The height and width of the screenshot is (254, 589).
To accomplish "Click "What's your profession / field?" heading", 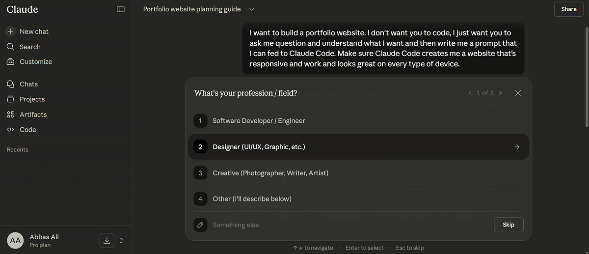I will pos(246,93).
